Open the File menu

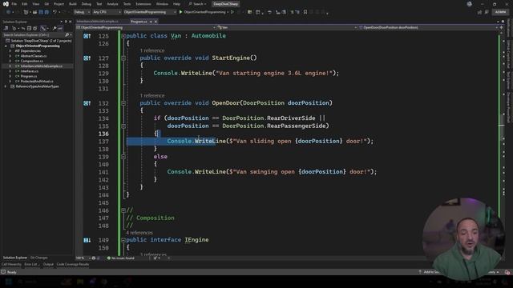pyautogui.click(x=14, y=4)
